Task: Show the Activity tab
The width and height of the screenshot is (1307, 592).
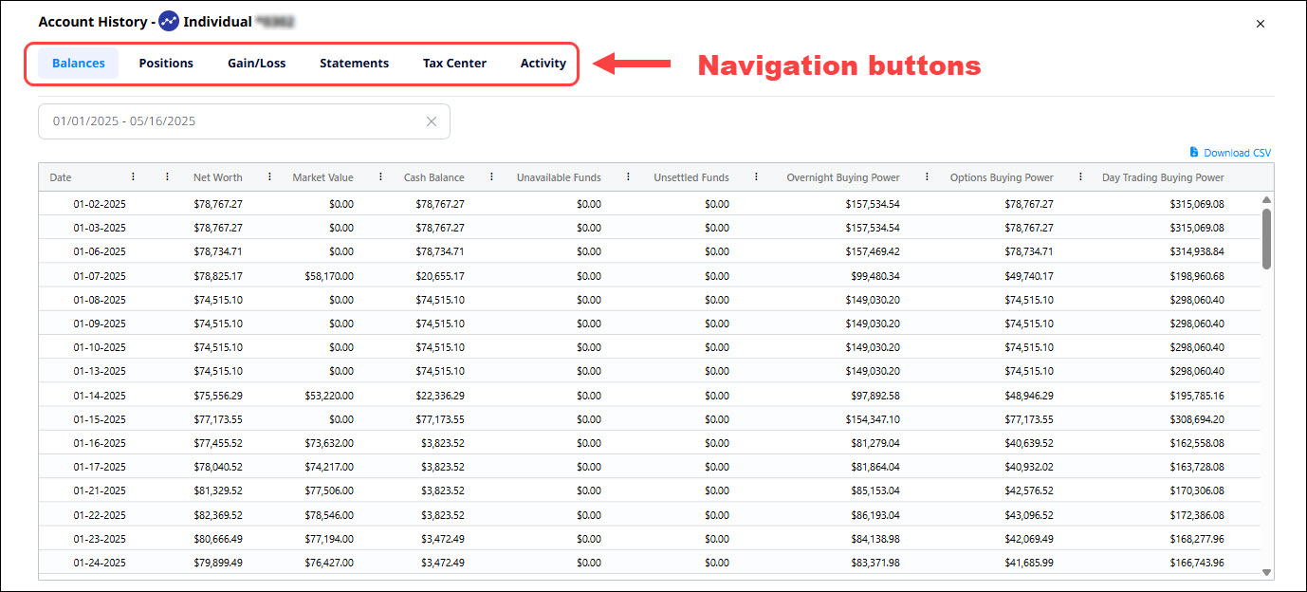Action: (x=543, y=63)
